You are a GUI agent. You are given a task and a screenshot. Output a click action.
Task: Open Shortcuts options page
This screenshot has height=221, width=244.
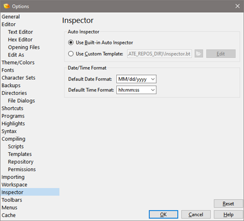click(x=12, y=108)
